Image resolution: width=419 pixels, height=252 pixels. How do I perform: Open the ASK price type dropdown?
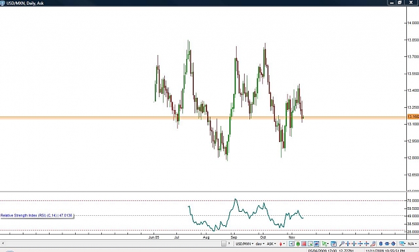272,244
